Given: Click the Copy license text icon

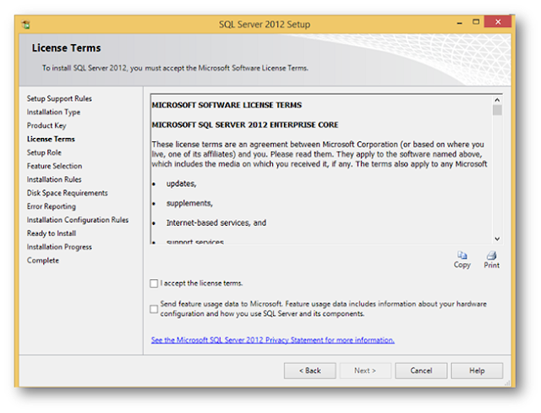Looking at the screenshot, I should click(462, 256).
